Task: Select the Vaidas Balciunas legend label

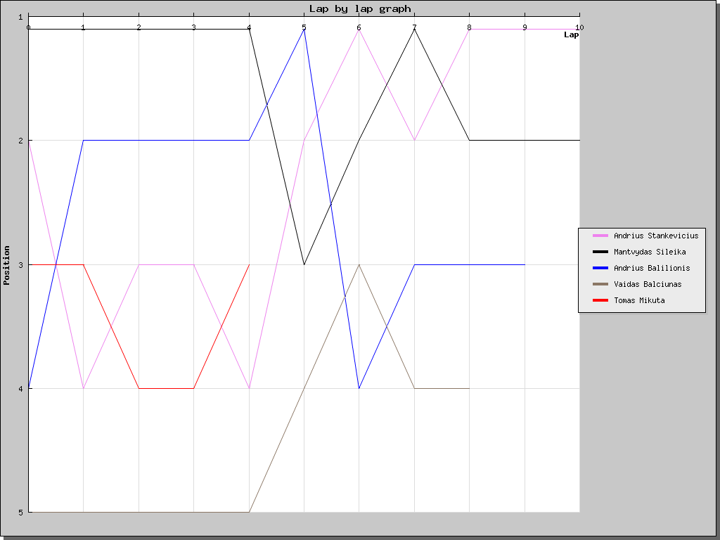Action: (648, 284)
